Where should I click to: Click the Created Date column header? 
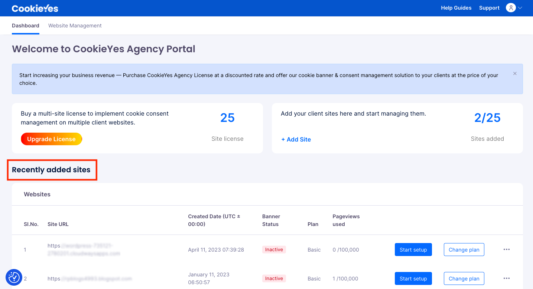tap(214, 220)
